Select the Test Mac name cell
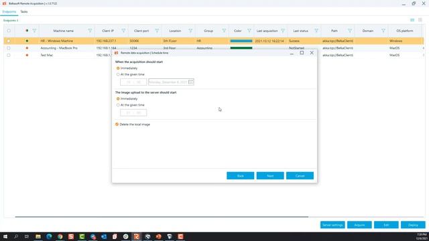 [67, 55]
